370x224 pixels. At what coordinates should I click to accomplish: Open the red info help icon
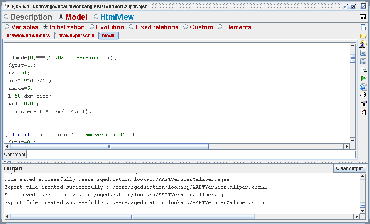(363, 112)
